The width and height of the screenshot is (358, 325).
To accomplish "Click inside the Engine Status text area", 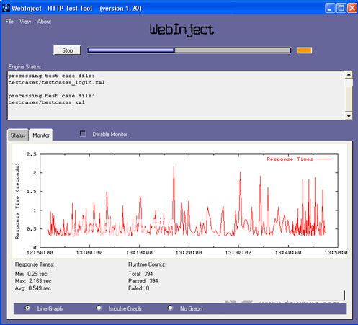I will pyautogui.click(x=176, y=95).
